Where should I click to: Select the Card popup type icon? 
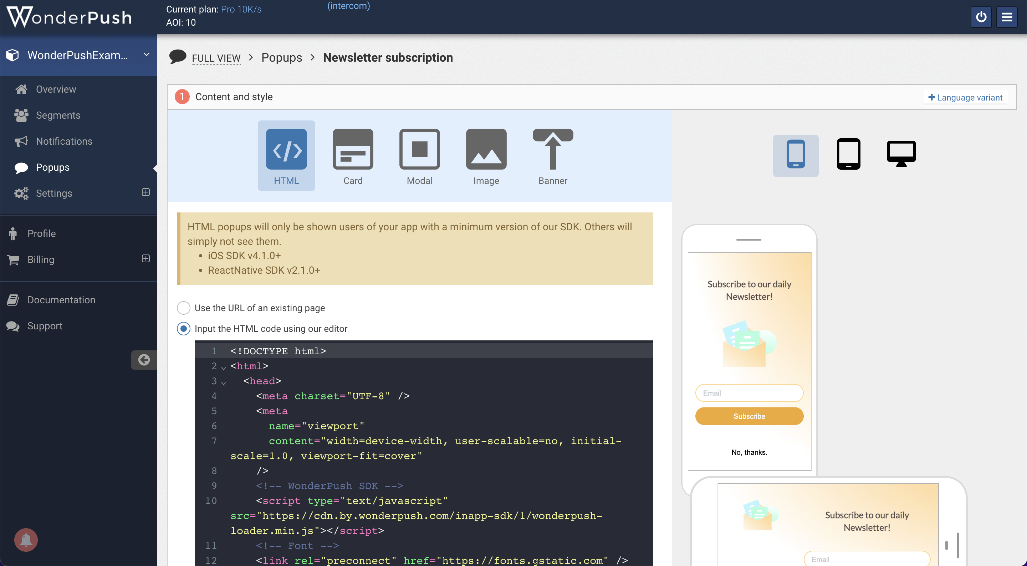[x=353, y=149]
